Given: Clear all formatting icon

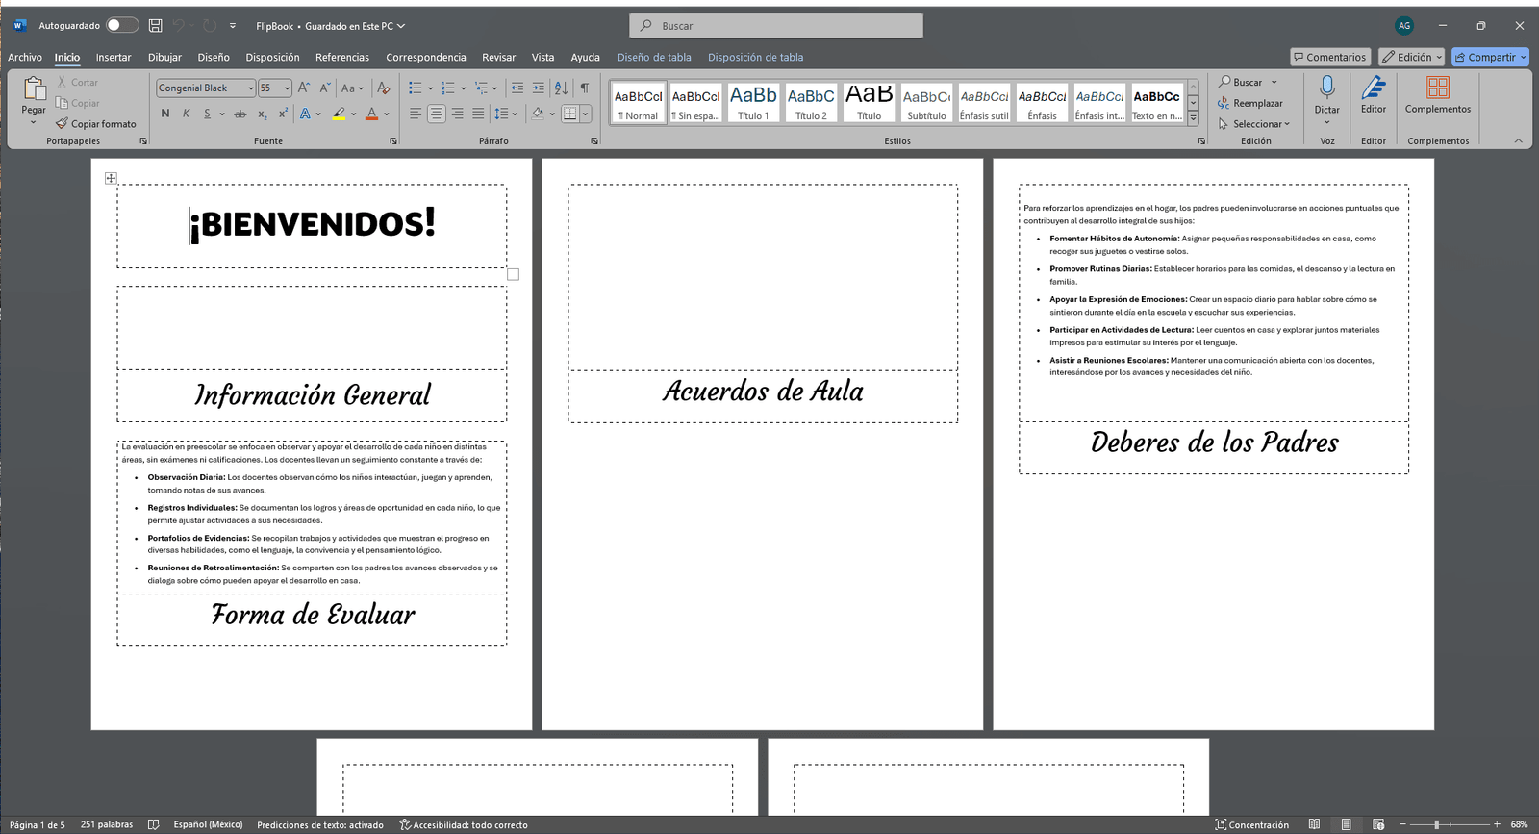Looking at the screenshot, I should pos(384,88).
